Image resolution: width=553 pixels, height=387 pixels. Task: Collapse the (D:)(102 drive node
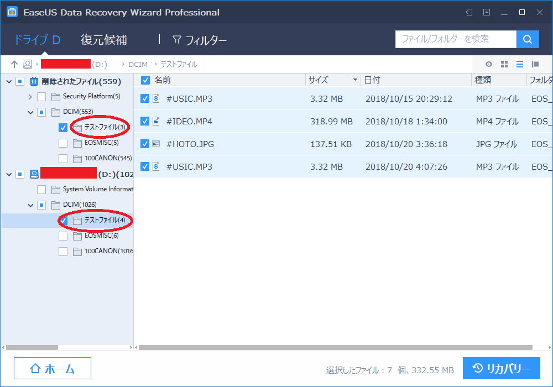tap(9, 175)
